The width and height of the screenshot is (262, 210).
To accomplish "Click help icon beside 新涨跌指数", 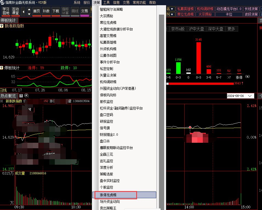I will (2, 26).
